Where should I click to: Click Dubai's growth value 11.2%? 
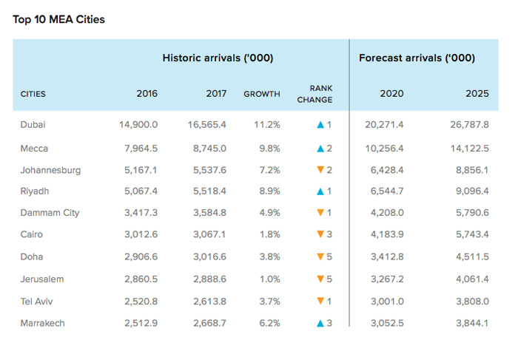[x=267, y=125]
